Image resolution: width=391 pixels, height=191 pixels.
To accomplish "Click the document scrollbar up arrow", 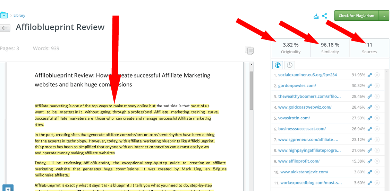I will pos(251,65).
